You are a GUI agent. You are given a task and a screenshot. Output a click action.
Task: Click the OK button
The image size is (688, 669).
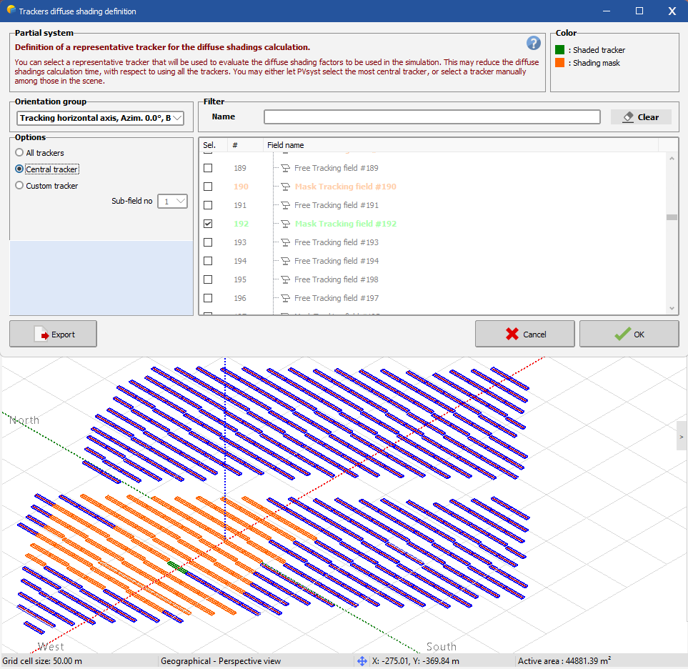click(x=629, y=334)
